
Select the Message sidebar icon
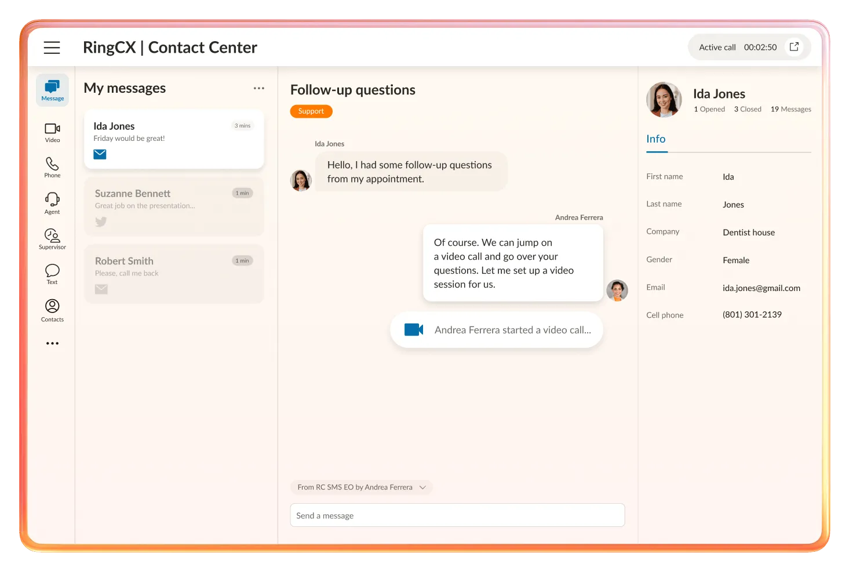click(x=52, y=90)
